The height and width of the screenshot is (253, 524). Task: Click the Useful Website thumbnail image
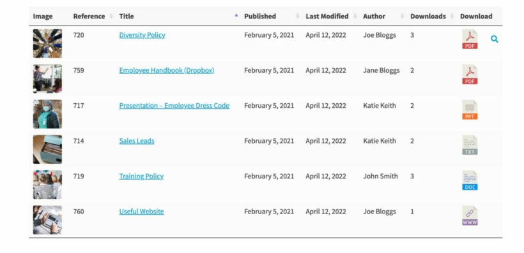[x=47, y=220]
